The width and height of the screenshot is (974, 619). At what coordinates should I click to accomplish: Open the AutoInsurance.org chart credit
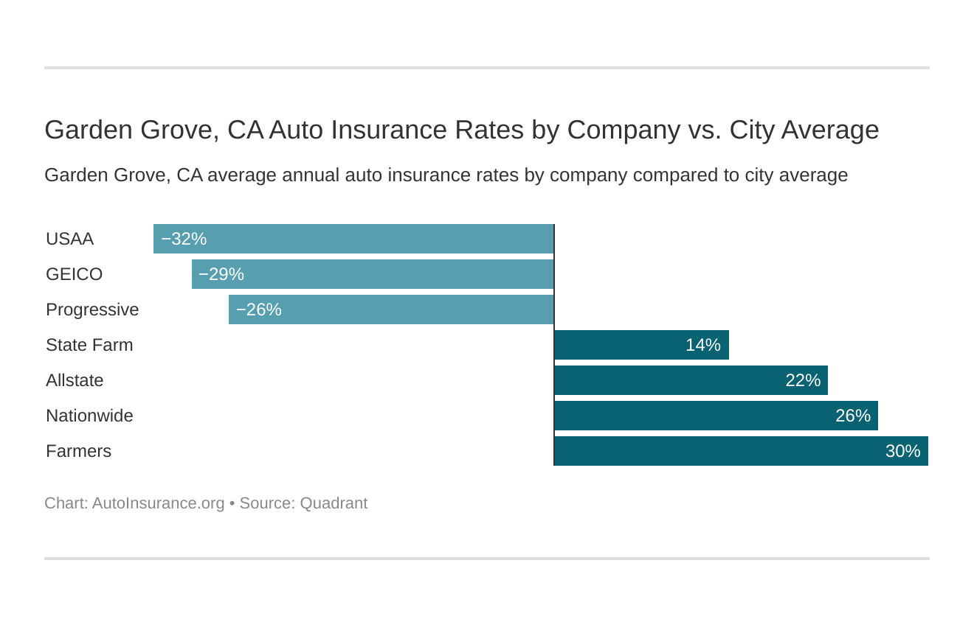tap(158, 503)
